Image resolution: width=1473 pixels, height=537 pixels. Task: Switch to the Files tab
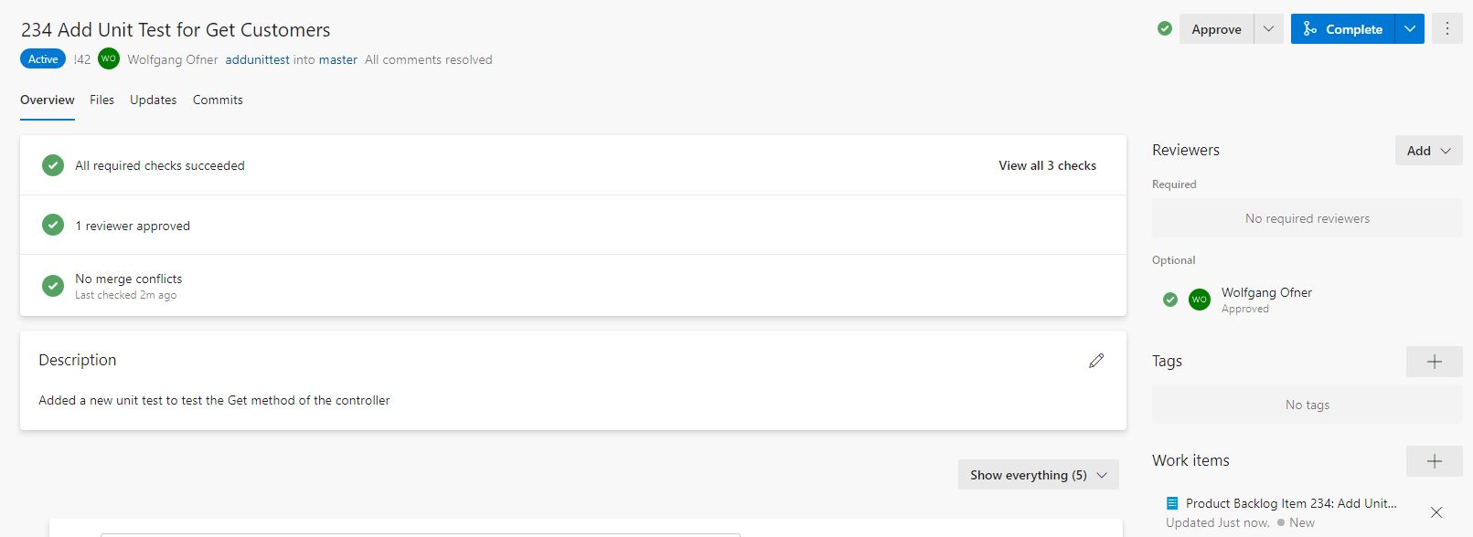tap(101, 100)
